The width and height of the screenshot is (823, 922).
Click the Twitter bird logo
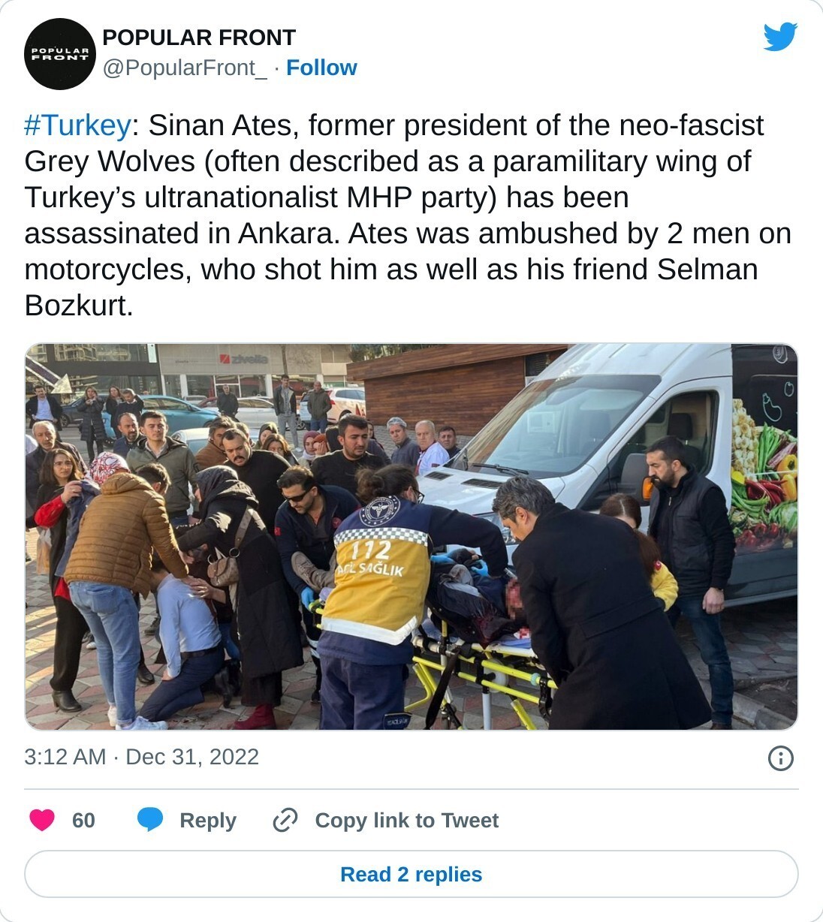(x=780, y=37)
